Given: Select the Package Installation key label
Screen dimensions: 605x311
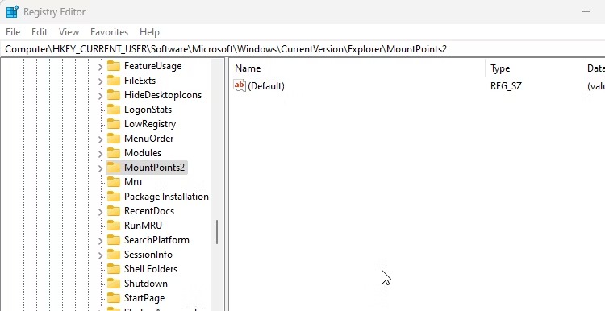Looking at the screenshot, I should pyautogui.click(x=166, y=197).
